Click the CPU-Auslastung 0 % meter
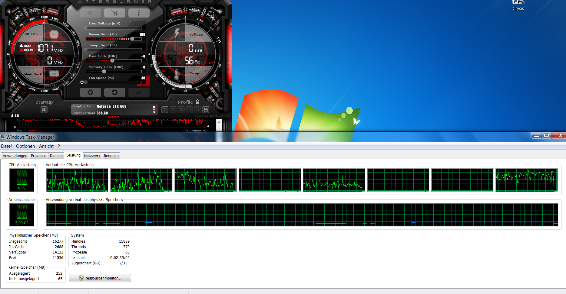566x294 pixels. coord(22,180)
